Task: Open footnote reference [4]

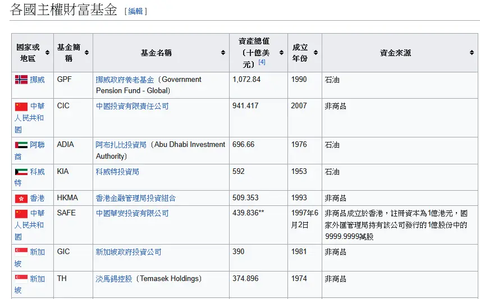Action: tap(262, 62)
